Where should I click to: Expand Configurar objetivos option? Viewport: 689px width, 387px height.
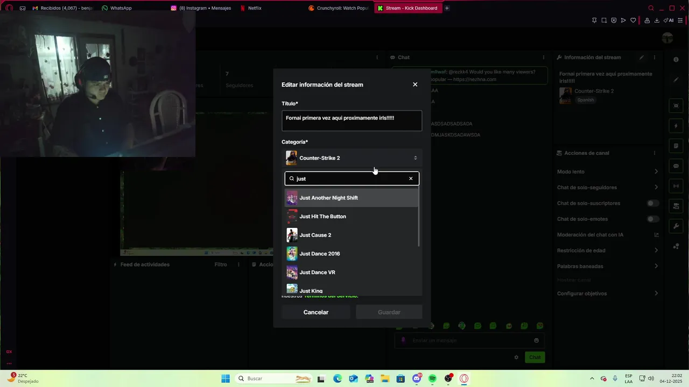click(x=608, y=293)
